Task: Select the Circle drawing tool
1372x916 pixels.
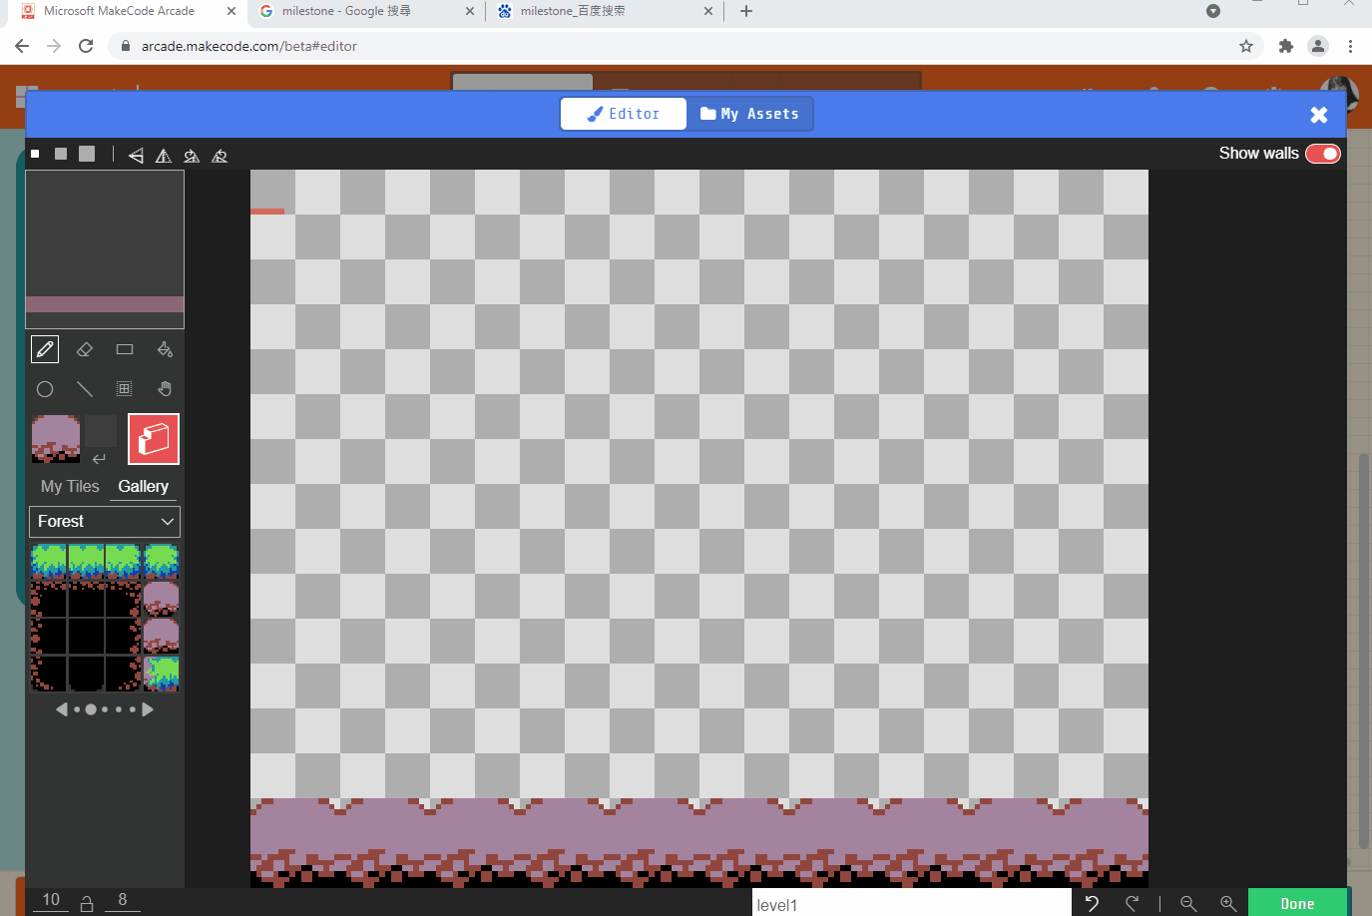Action: [44, 389]
